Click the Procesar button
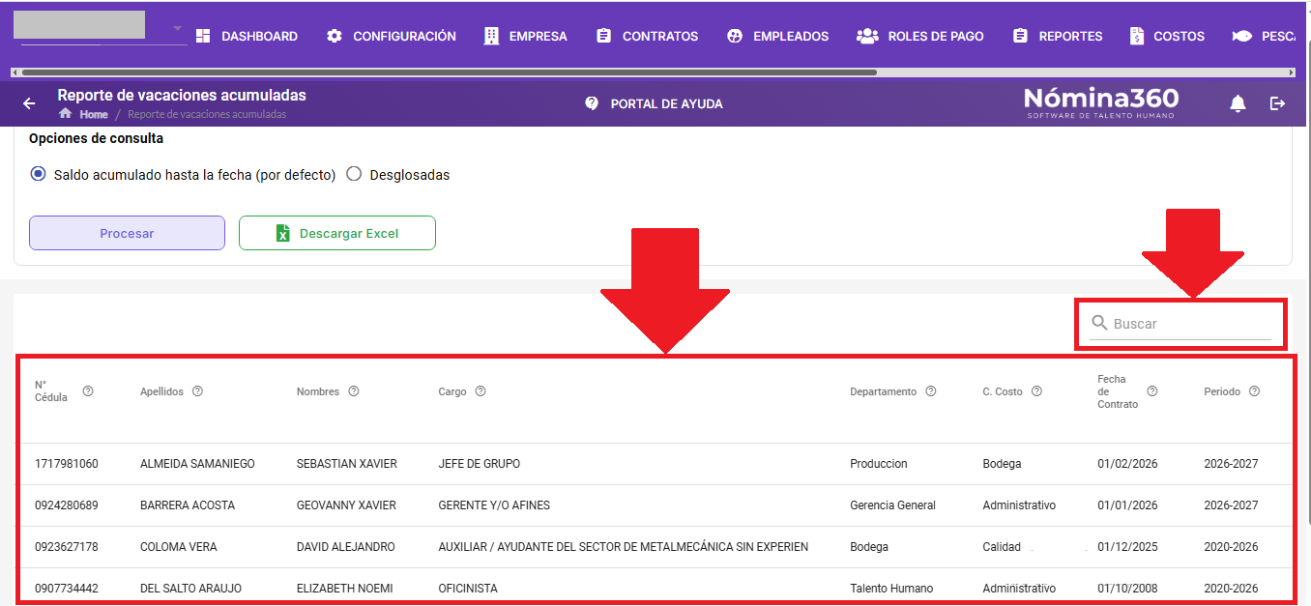The width and height of the screenshot is (1311, 606). (x=127, y=233)
